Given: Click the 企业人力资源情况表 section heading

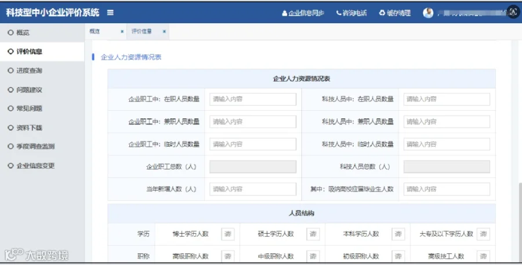Looking at the screenshot, I should pos(131,57).
